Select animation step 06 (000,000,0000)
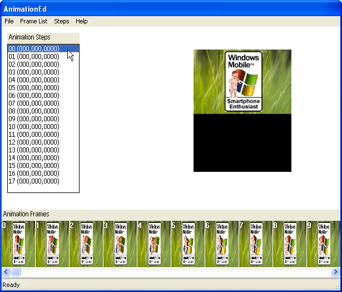 pyautogui.click(x=43, y=95)
